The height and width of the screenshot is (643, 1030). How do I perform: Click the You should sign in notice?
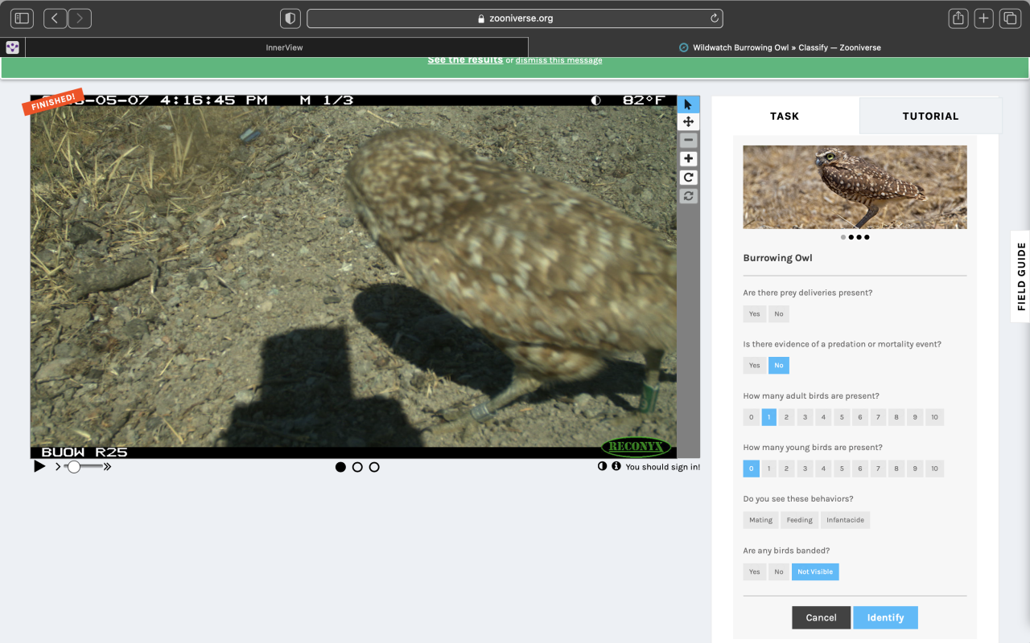(663, 467)
